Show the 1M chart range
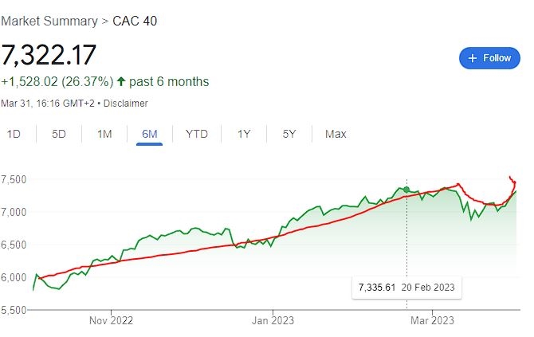 [104, 134]
